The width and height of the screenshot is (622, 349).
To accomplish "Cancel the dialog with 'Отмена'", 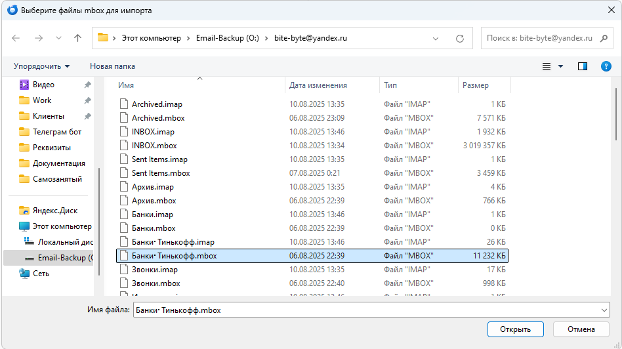I will (581, 329).
